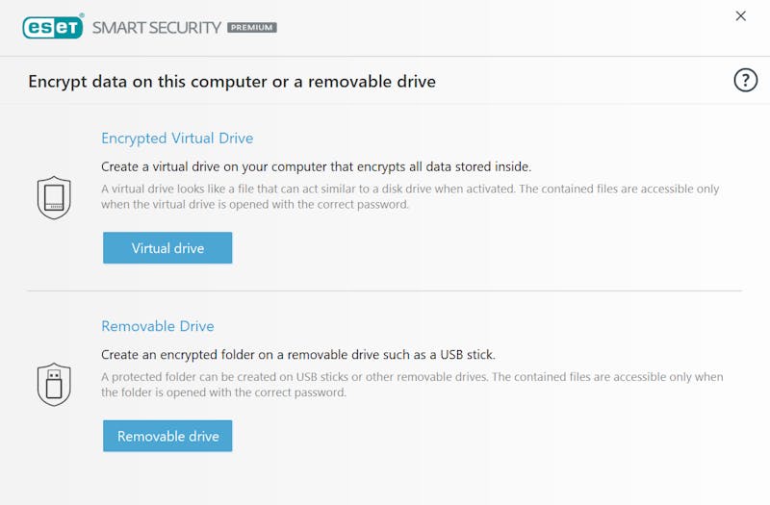
Task: Click 'Create an encrypted folder' description line
Action: click(x=298, y=355)
